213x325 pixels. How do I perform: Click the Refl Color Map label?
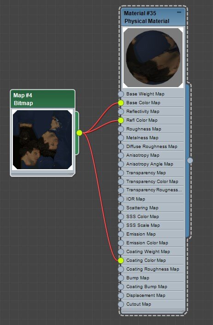click(142, 120)
